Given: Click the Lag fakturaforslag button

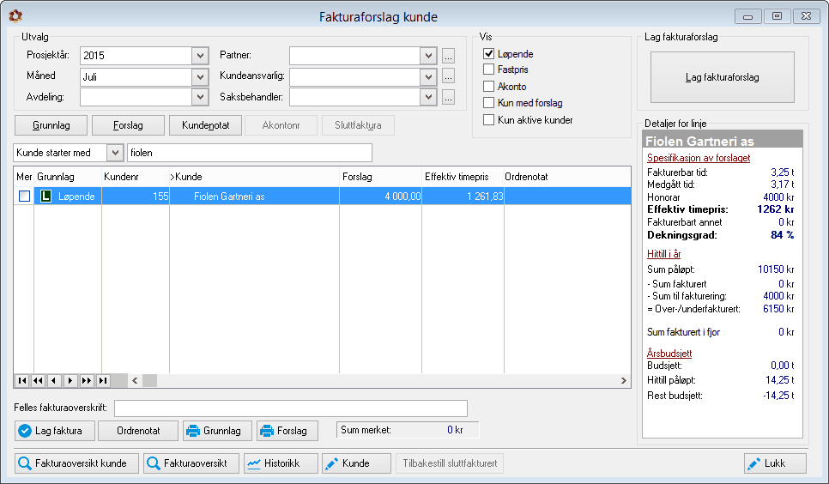Looking at the screenshot, I should pos(723,77).
